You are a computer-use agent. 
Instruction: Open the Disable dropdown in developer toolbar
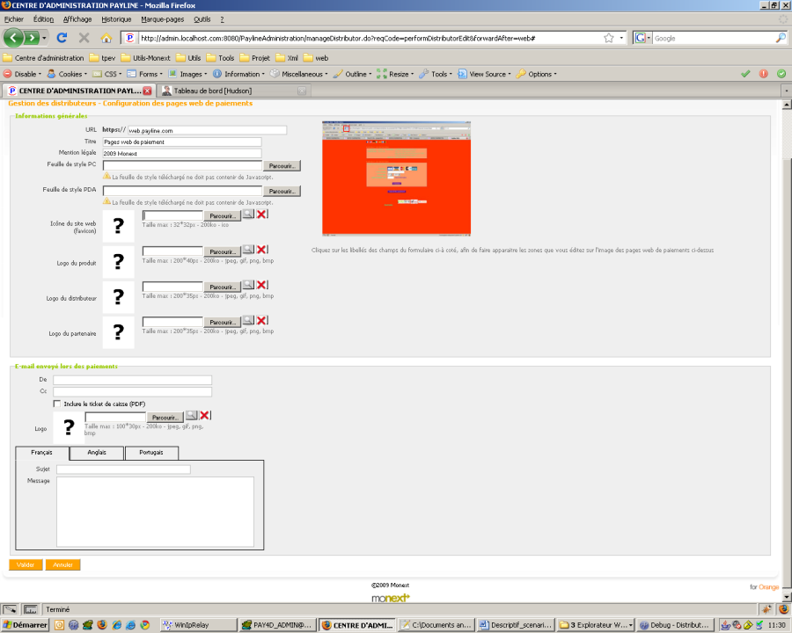point(22,74)
